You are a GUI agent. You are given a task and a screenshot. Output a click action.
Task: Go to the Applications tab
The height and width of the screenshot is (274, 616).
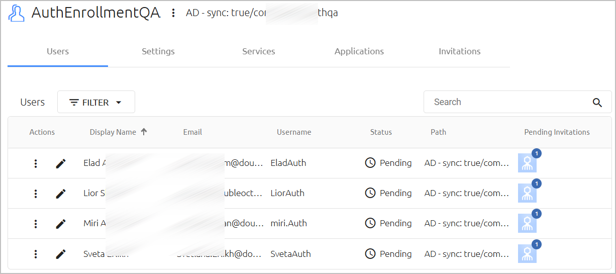(x=359, y=51)
